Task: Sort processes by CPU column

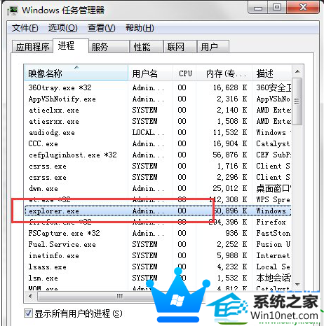Action: 184,73
